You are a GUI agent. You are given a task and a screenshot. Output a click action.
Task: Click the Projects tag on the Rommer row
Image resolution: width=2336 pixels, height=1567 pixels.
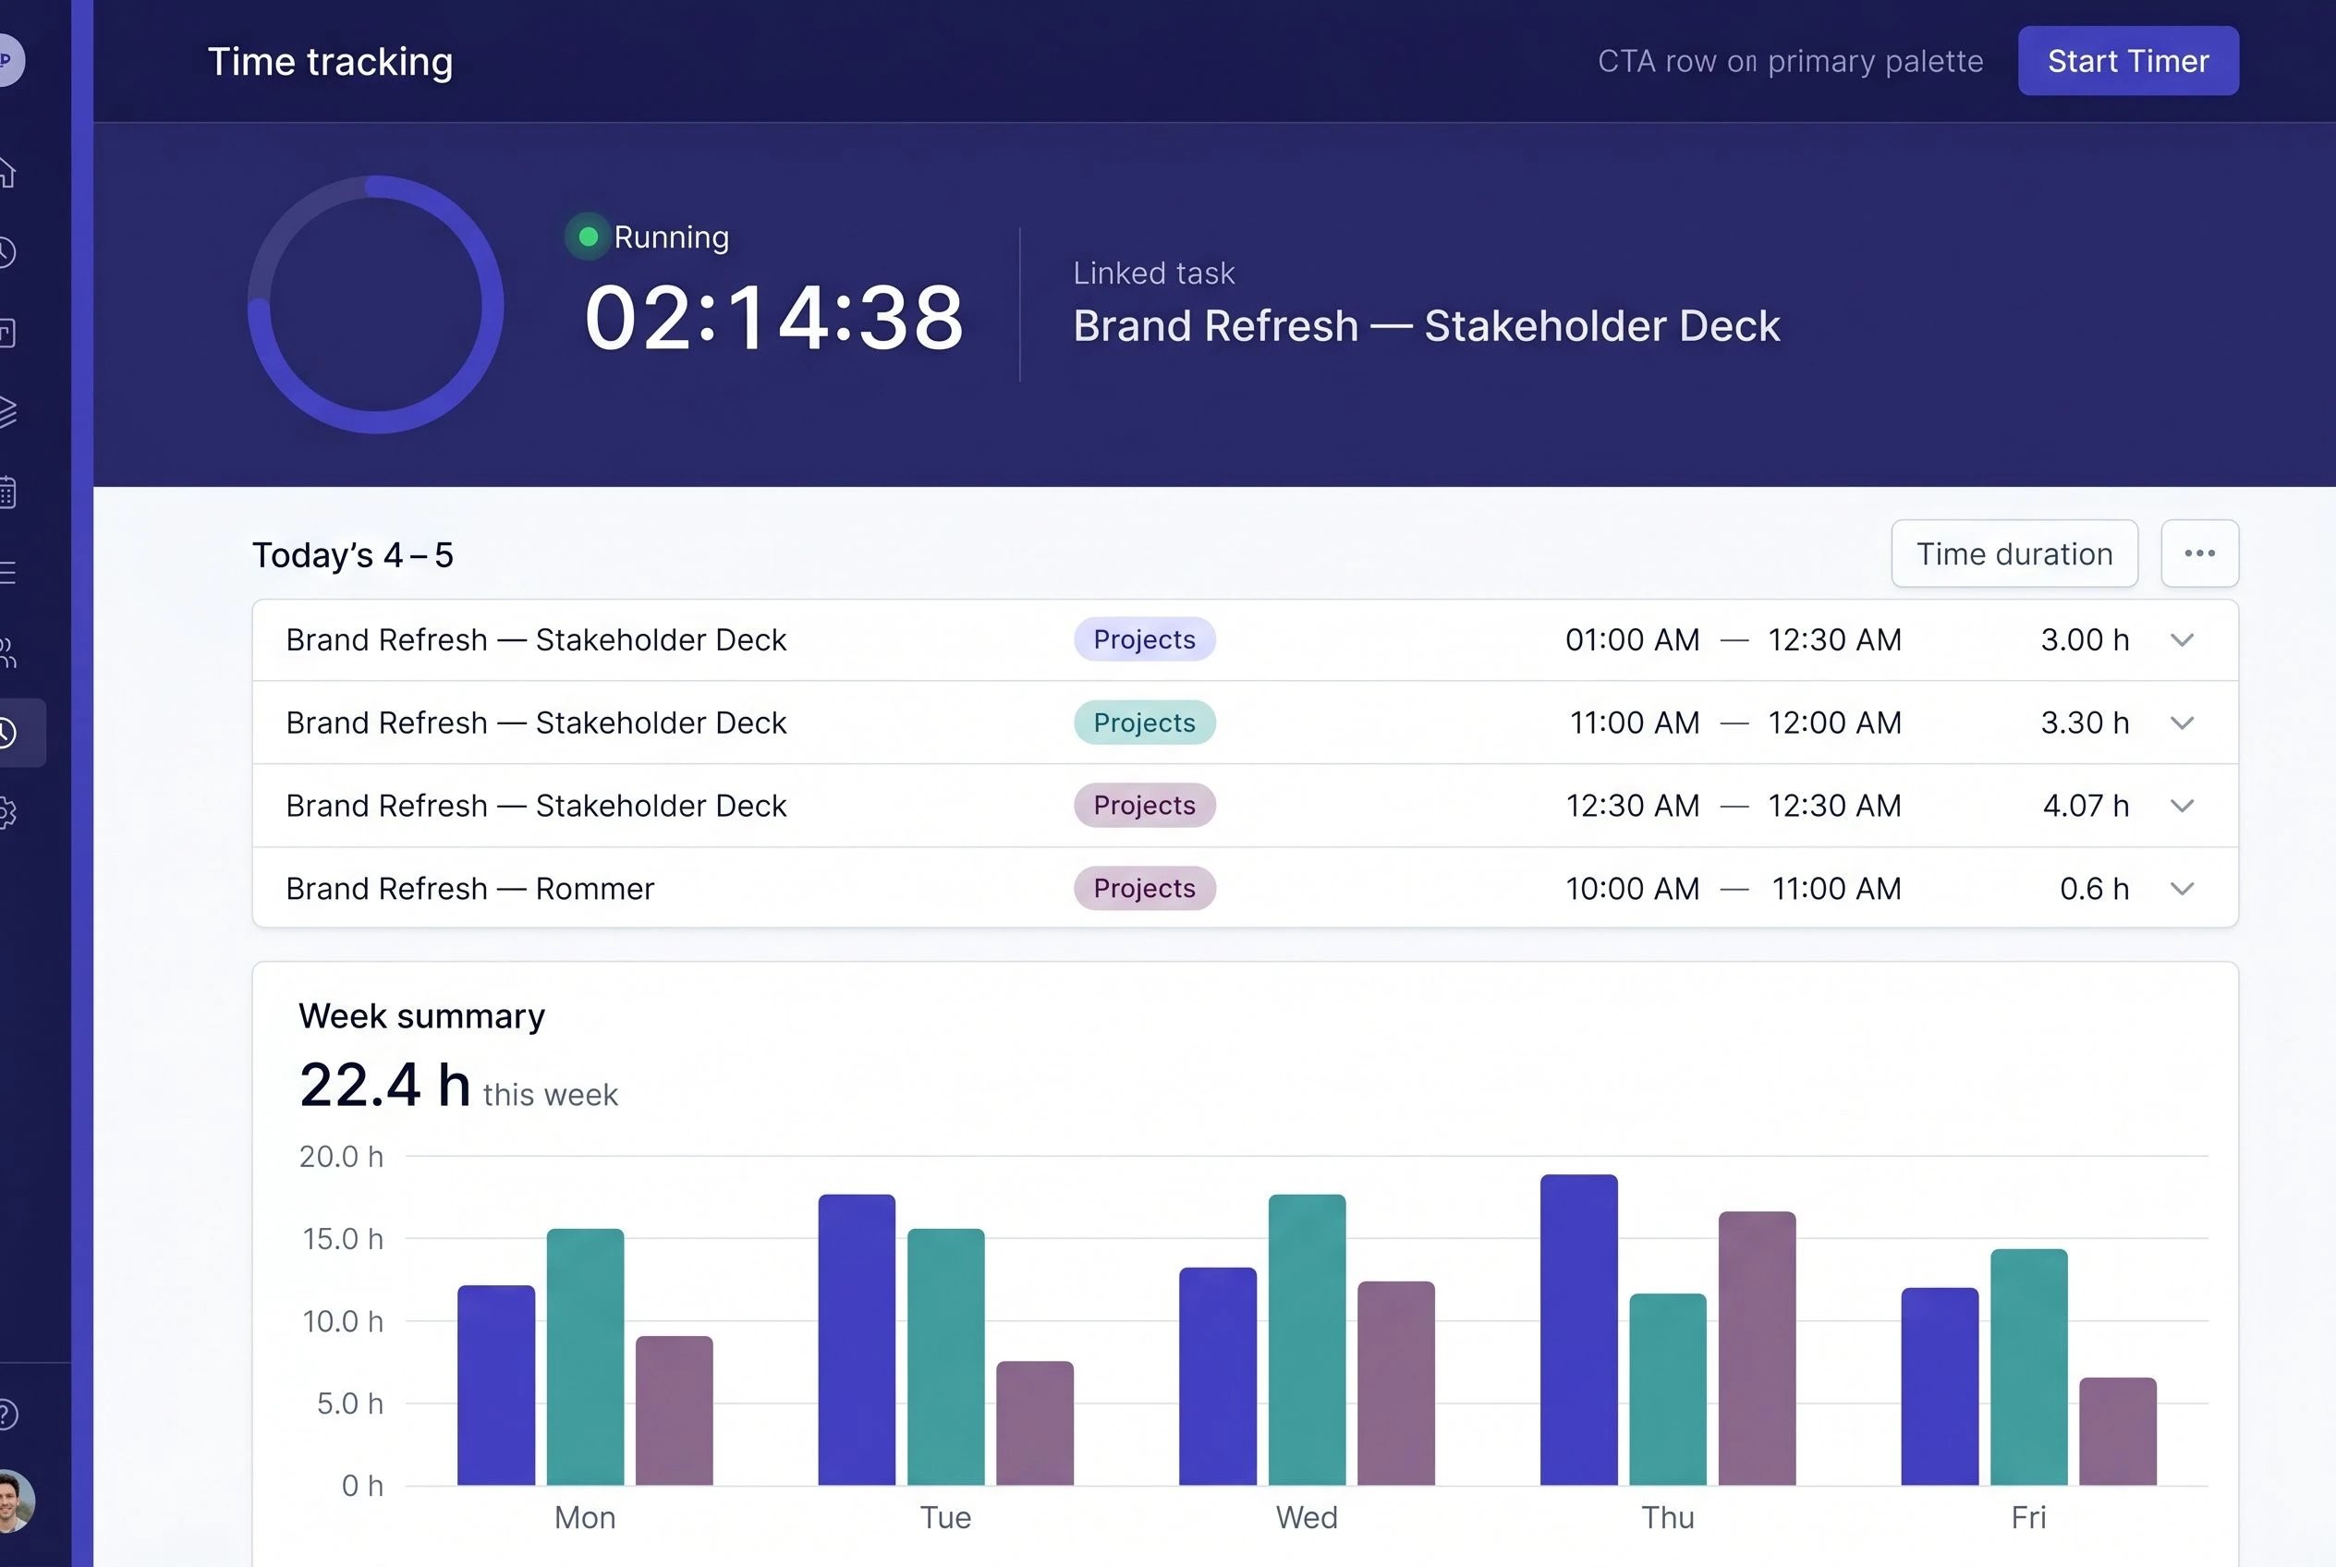tap(1145, 889)
